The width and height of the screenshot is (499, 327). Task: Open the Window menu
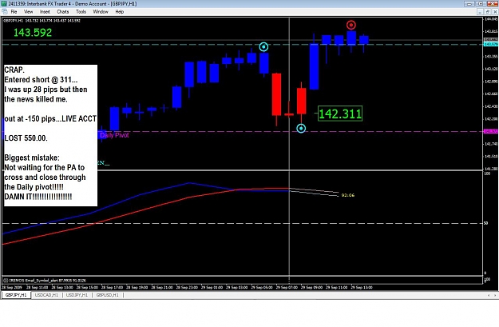click(x=101, y=12)
